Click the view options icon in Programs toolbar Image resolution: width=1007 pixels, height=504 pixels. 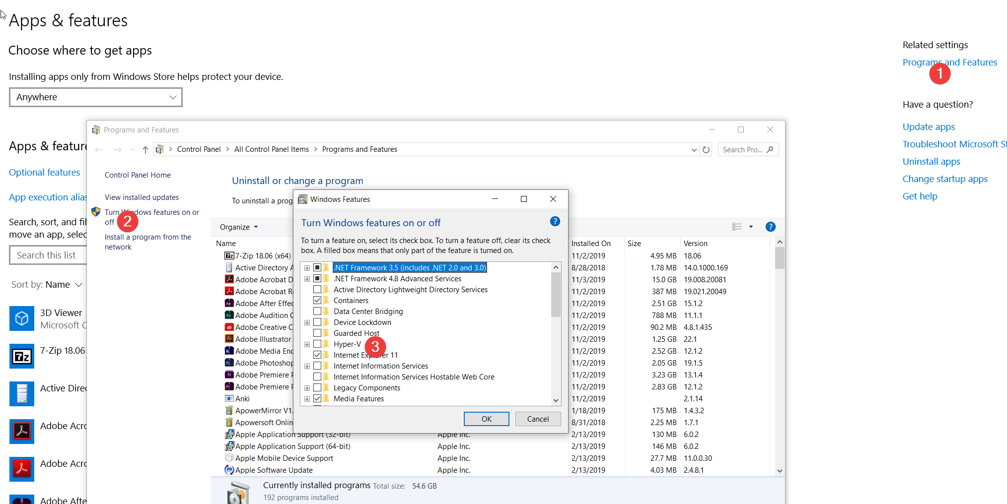(x=737, y=227)
